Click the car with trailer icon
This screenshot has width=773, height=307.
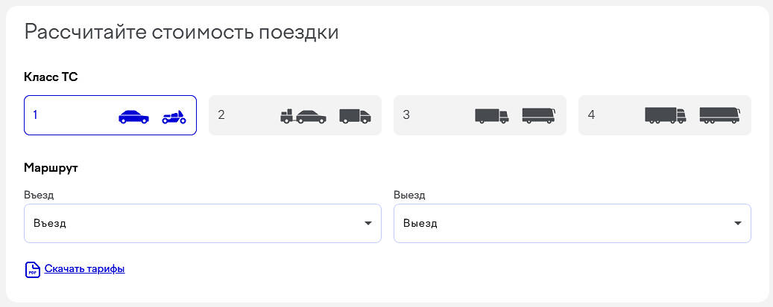click(303, 116)
